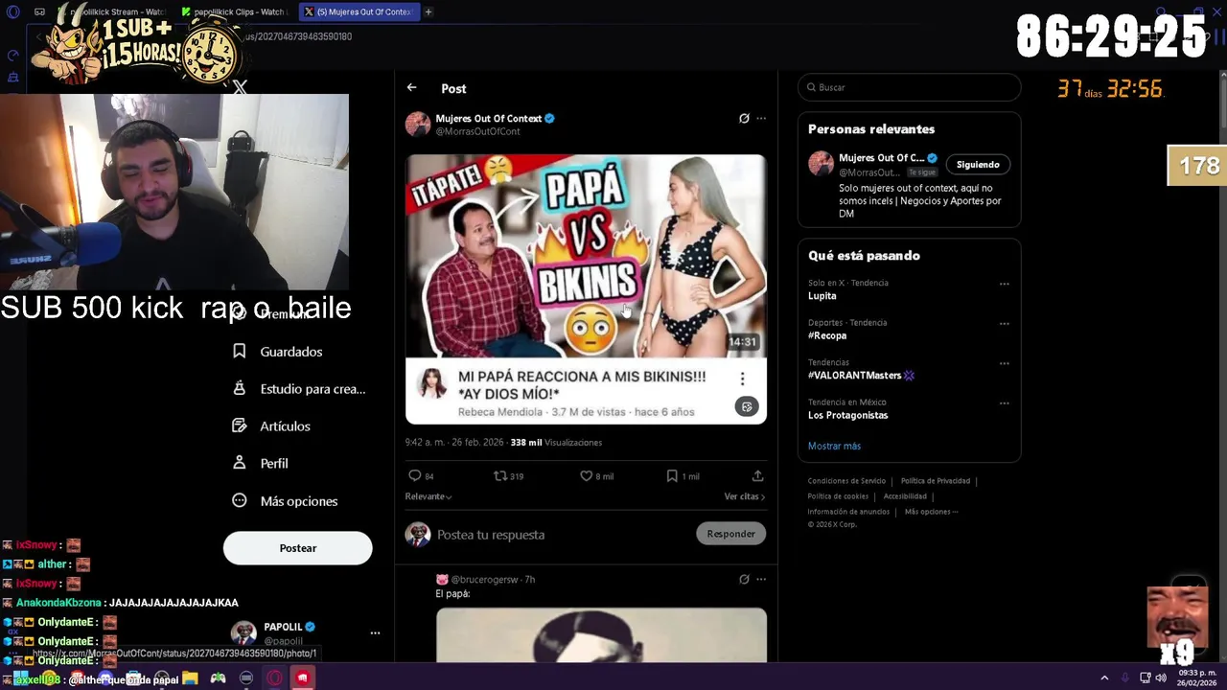Switch to the papolilkick Clips browser tab

pos(238,11)
